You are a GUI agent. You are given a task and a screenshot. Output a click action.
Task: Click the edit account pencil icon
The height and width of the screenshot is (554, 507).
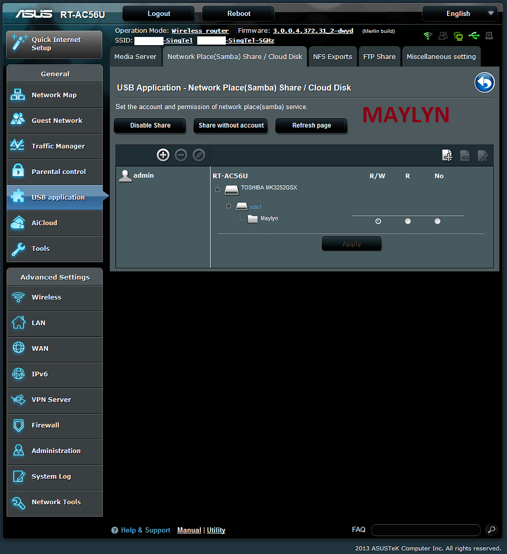coord(199,155)
